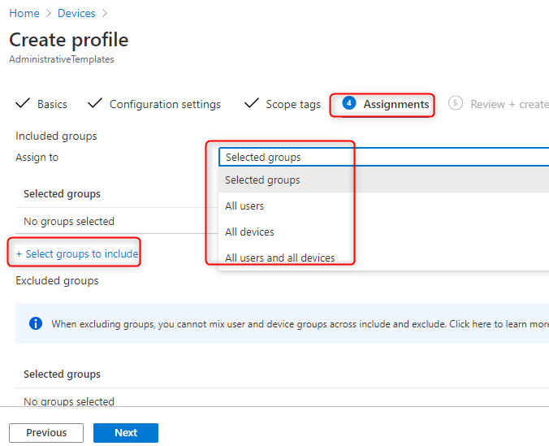The width and height of the screenshot is (549, 446).
Task: Click the Previous button
Action: pos(46,433)
